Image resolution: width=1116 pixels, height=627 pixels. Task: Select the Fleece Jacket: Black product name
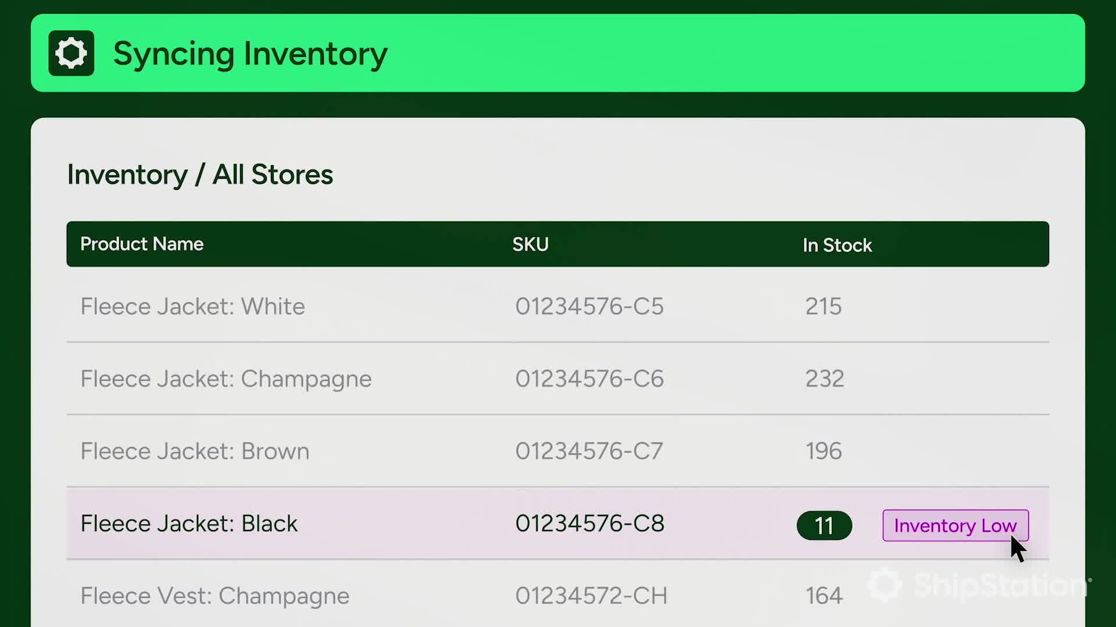pos(189,523)
